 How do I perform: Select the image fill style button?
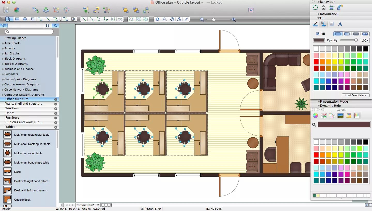click(365, 34)
